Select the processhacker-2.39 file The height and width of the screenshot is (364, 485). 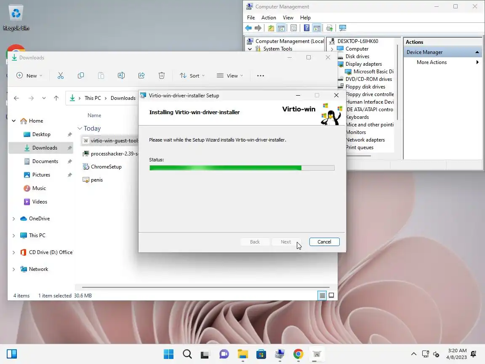point(109,153)
